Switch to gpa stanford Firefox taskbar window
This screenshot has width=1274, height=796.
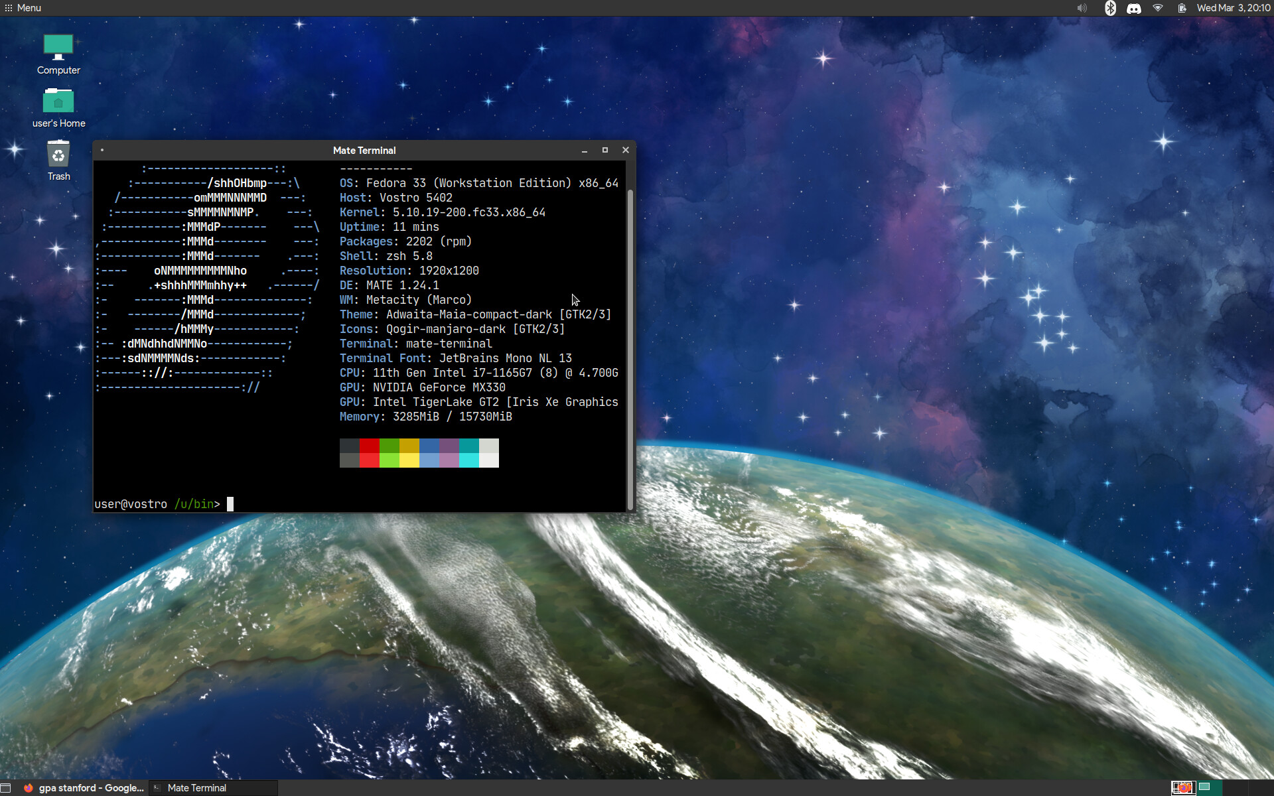point(84,788)
